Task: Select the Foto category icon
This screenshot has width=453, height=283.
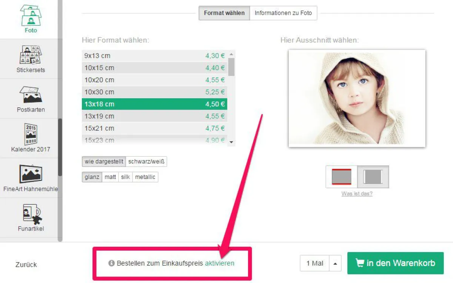Action: tap(31, 16)
